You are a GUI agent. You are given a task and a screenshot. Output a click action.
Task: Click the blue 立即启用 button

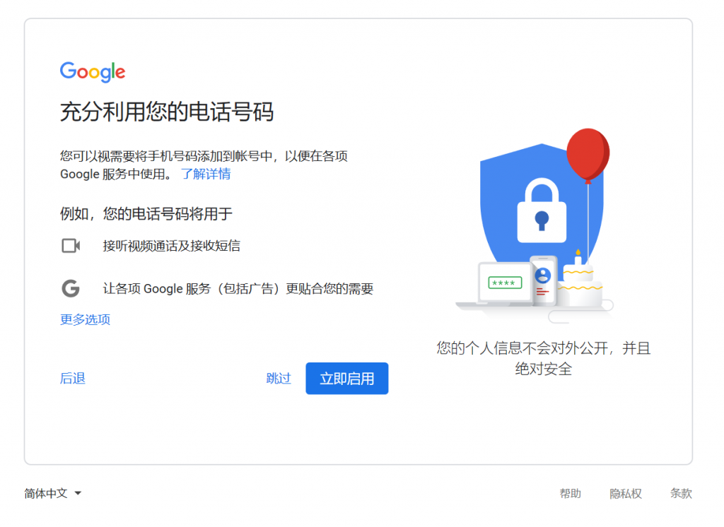(x=346, y=379)
